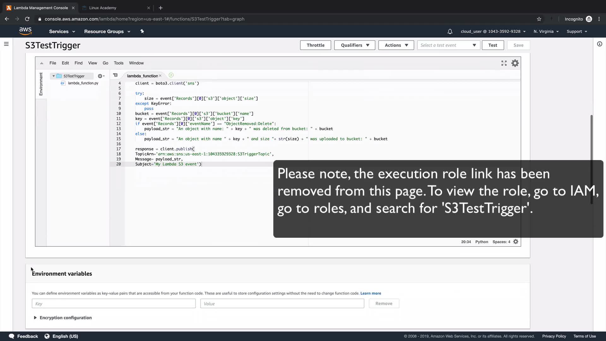Screen dimensions: 606x341
Task: Maximize the code editor to fullscreen
Action: (504, 63)
